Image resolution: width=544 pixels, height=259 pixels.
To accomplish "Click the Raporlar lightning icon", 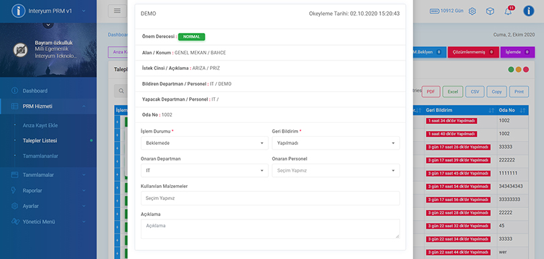I will pos(14,191).
